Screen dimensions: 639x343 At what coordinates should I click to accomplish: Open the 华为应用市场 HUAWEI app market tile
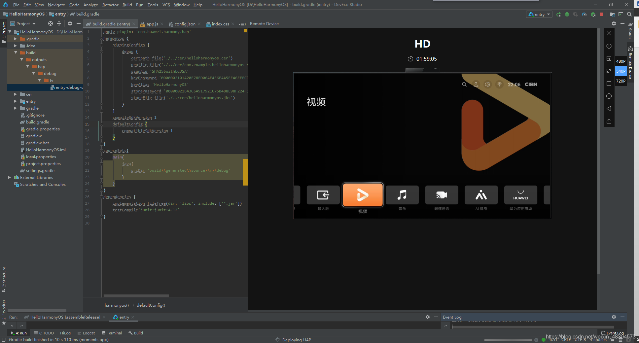[x=520, y=195]
